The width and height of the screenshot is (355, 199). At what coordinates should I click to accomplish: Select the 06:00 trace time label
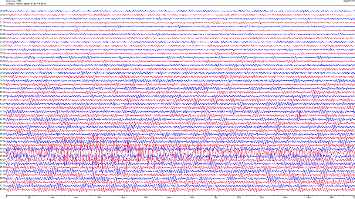[3, 57]
